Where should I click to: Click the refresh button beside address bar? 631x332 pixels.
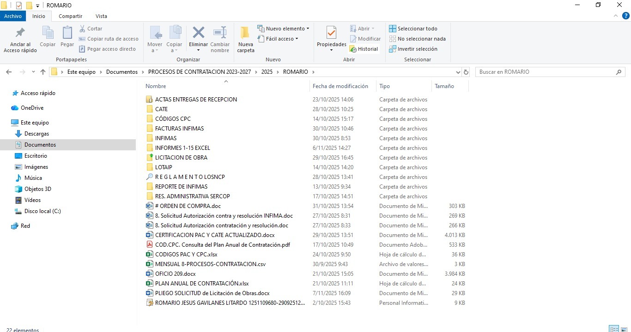466,72
